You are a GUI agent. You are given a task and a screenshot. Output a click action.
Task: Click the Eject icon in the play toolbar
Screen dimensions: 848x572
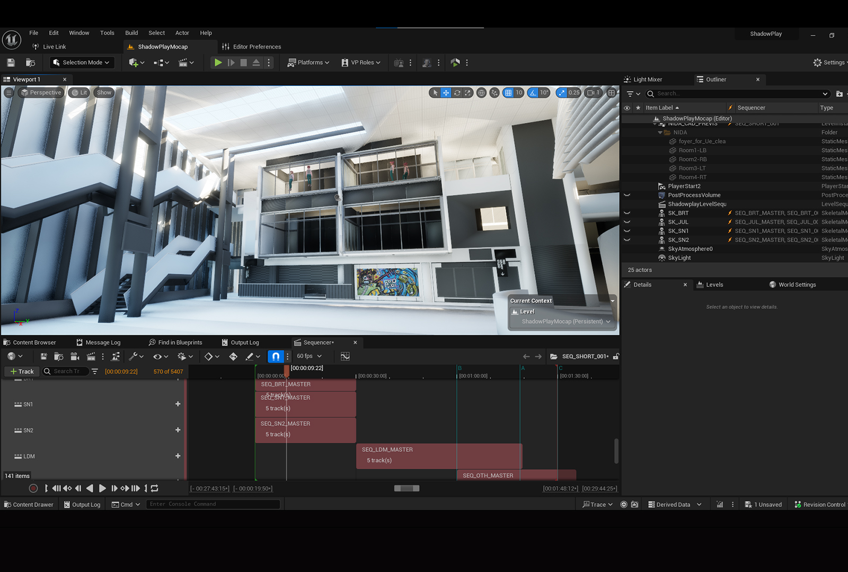pyautogui.click(x=256, y=62)
